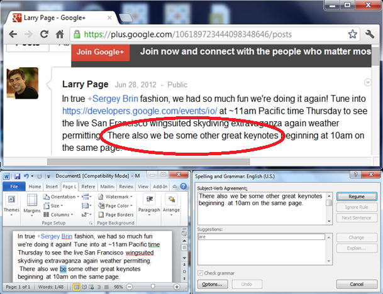The image size is (383, 294).
Task: Open the Arrange group dropdown
Action: coord(171,205)
